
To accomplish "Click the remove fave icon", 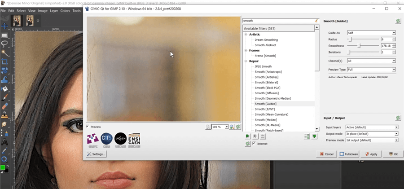I will [x=255, y=136].
